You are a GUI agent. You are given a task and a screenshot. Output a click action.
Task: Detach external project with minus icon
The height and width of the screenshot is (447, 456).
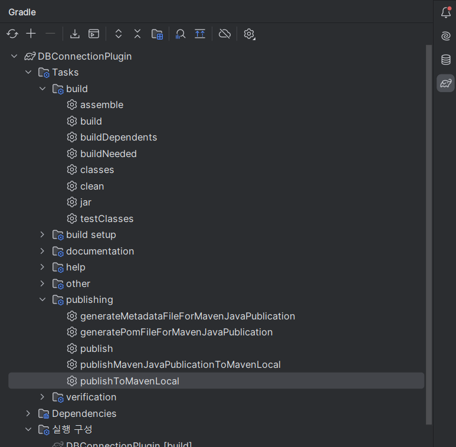50,34
